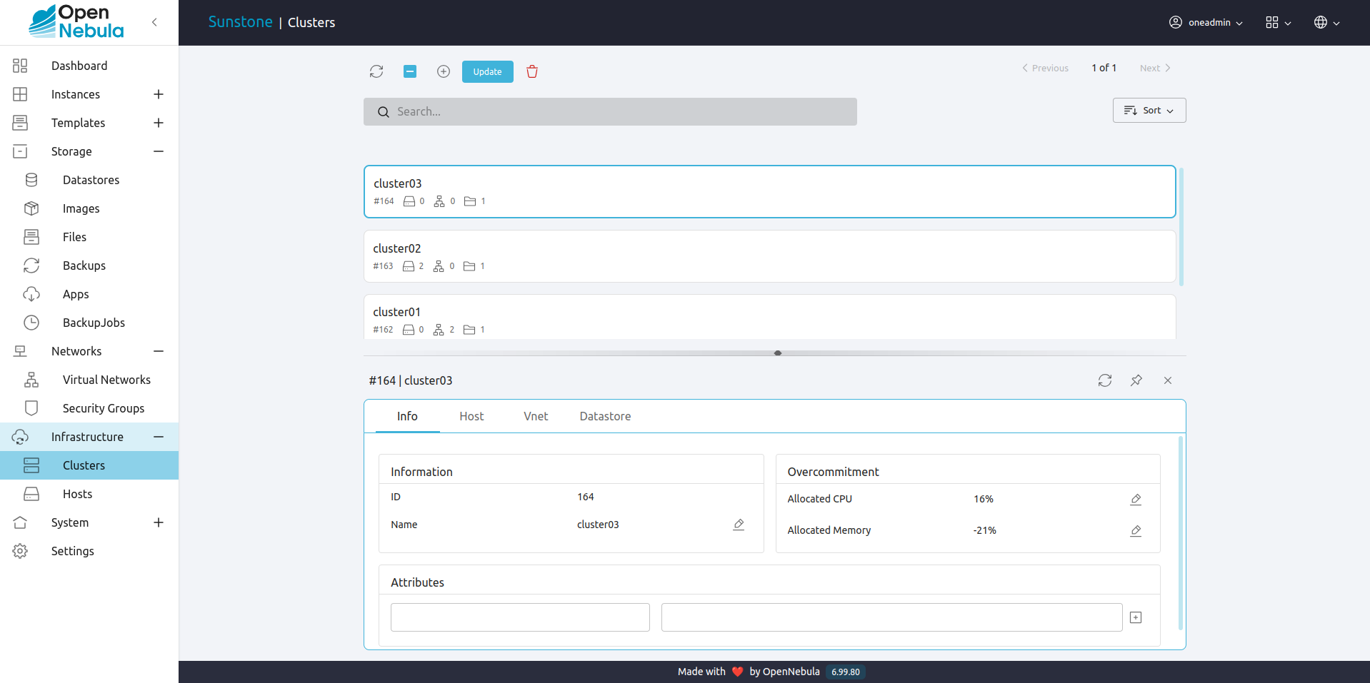
Task: Click the split pane drag handle
Action: [x=778, y=353]
